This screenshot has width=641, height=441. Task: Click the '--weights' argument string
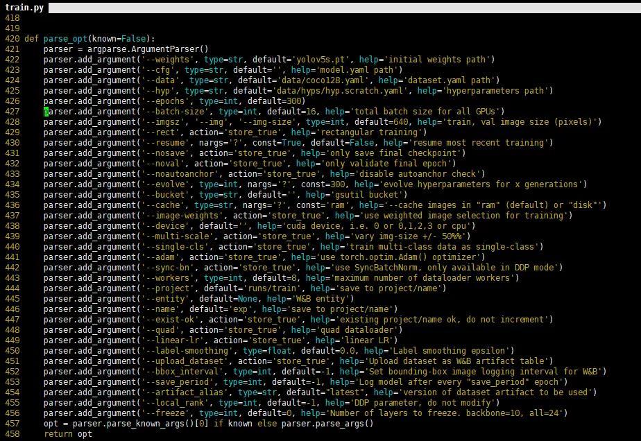164,60
